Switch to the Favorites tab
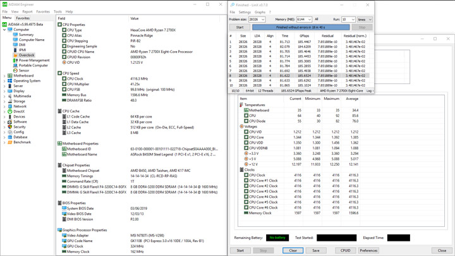455x256 pixels. pos(23,18)
